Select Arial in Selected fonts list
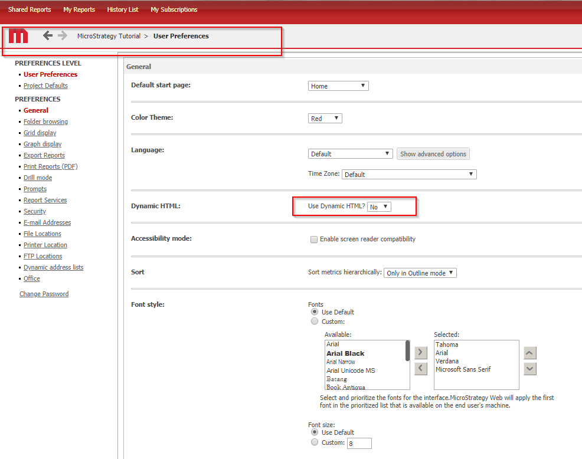 442,353
